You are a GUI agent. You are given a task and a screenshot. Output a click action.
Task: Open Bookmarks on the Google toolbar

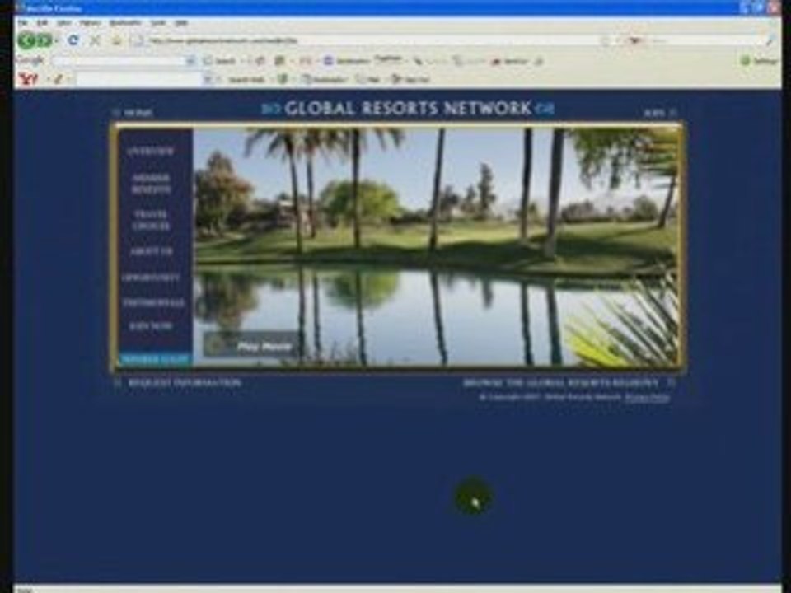pos(346,61)
